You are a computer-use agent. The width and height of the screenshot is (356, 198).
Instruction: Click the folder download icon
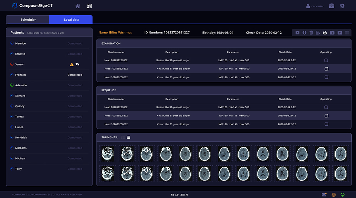332,33
